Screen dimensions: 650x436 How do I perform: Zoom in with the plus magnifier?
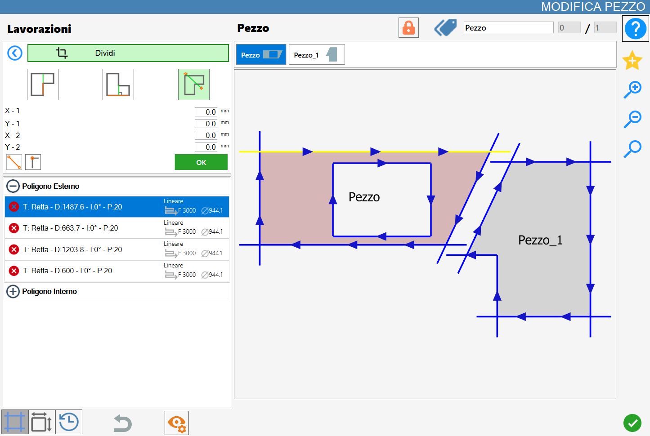click(x=632, y=89)
